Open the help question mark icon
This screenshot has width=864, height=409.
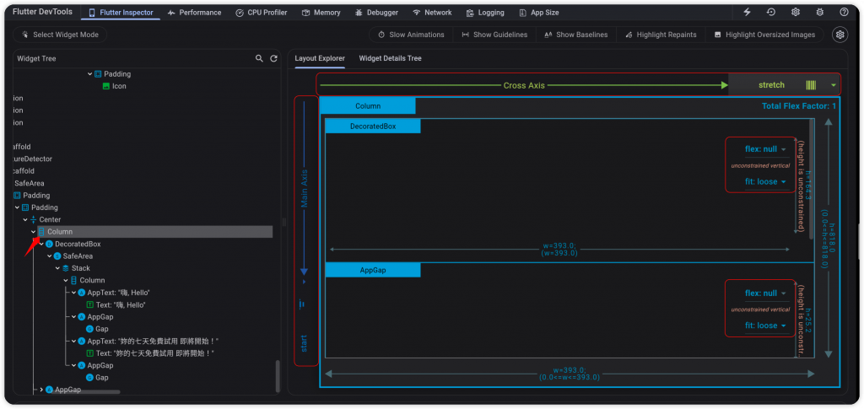coord(844,12)
